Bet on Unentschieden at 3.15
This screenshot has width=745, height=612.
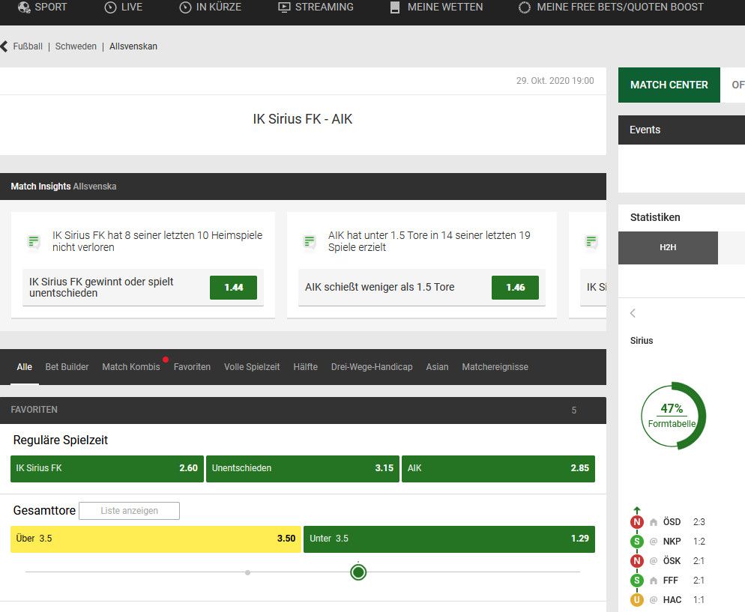(303, 469)
